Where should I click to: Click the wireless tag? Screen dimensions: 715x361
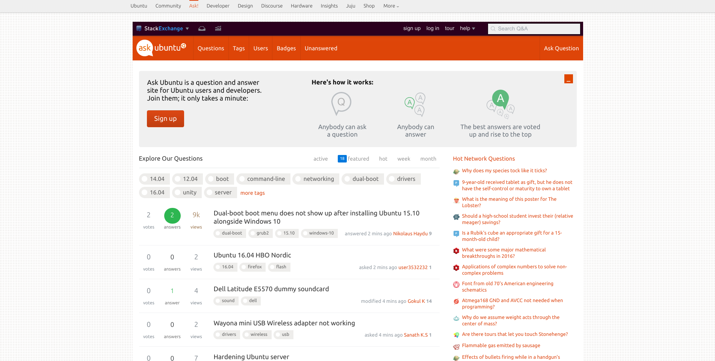pyautogui.click(x=256, y=335)
